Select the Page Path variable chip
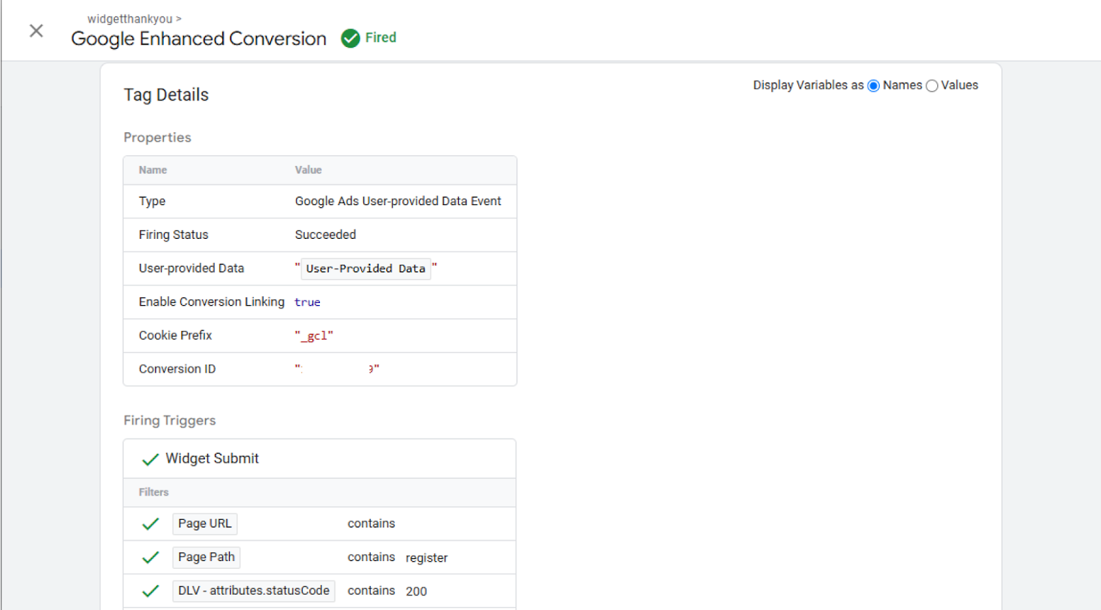Screen dimensions: 1101x610 (x=206, y=557)
